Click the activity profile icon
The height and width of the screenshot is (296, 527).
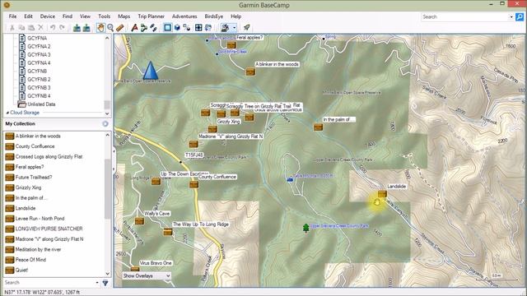click(x=225, y=28)
